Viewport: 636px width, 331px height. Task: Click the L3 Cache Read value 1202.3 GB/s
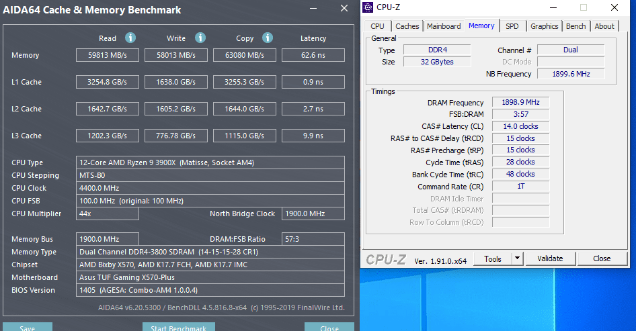coord(108,136)
